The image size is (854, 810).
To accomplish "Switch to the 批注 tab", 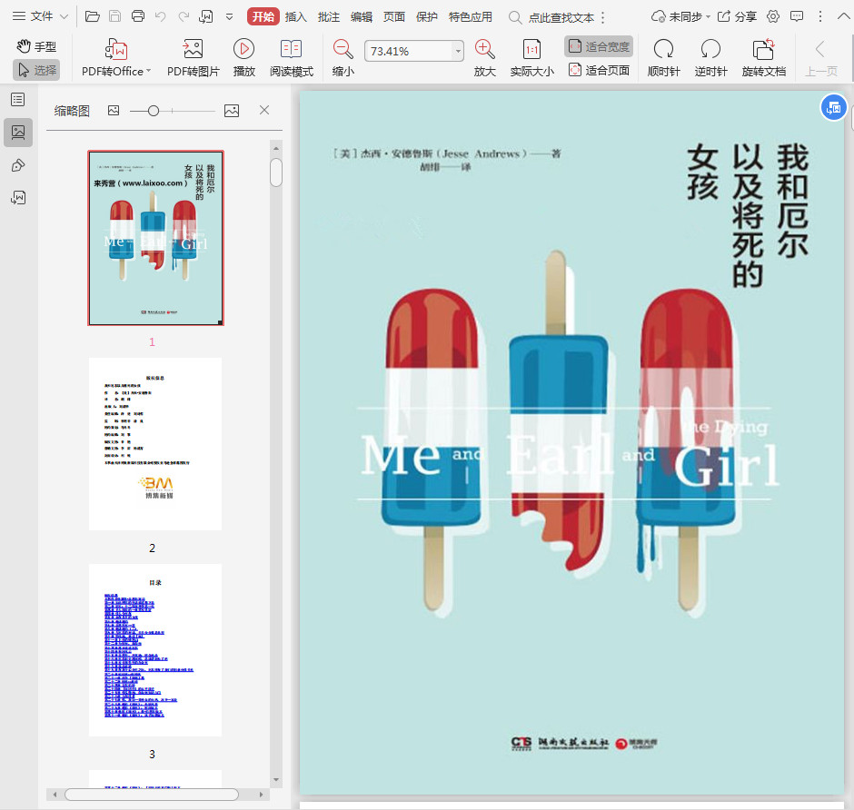I will 328,17.
